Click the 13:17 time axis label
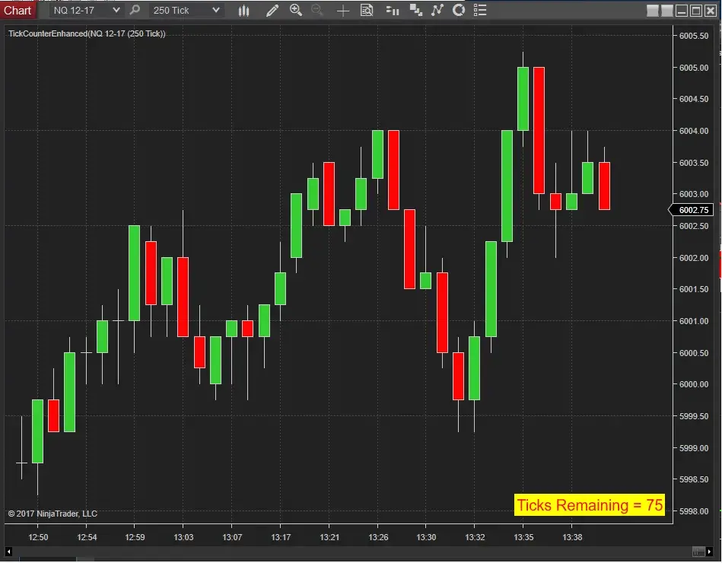 tap(281, 537)
